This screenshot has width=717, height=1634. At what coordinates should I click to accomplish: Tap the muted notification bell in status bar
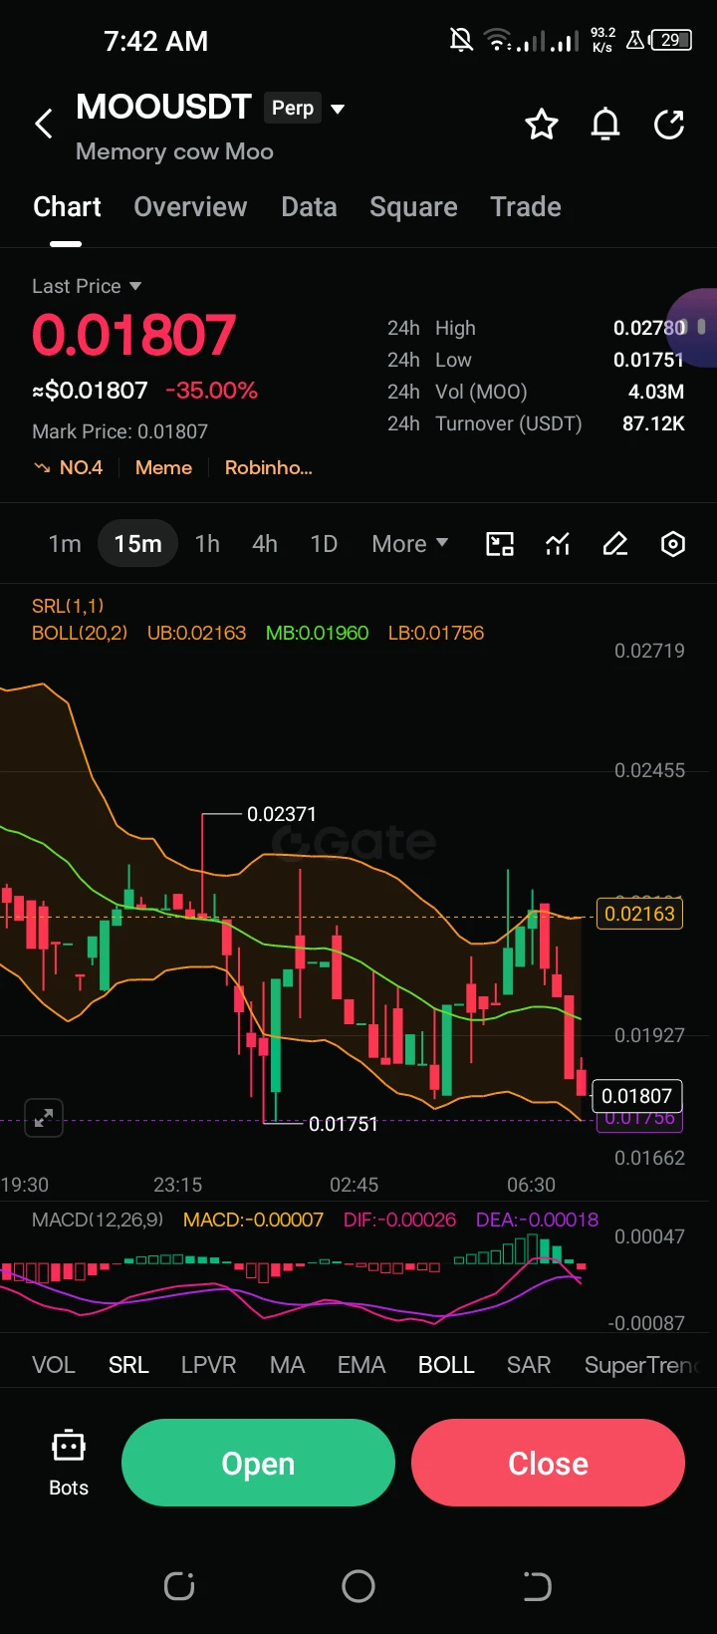tap(461, 40)
